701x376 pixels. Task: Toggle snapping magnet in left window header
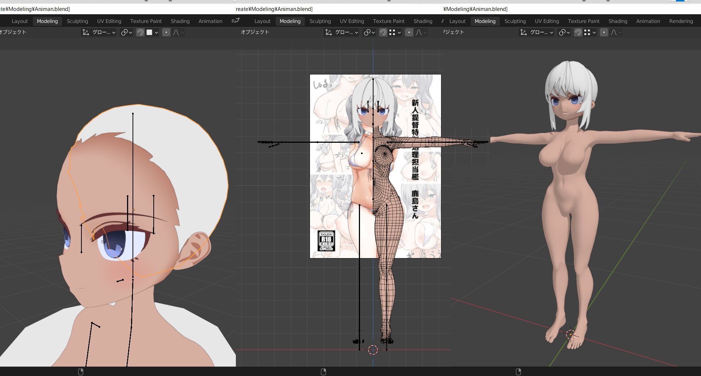(140, 32)
